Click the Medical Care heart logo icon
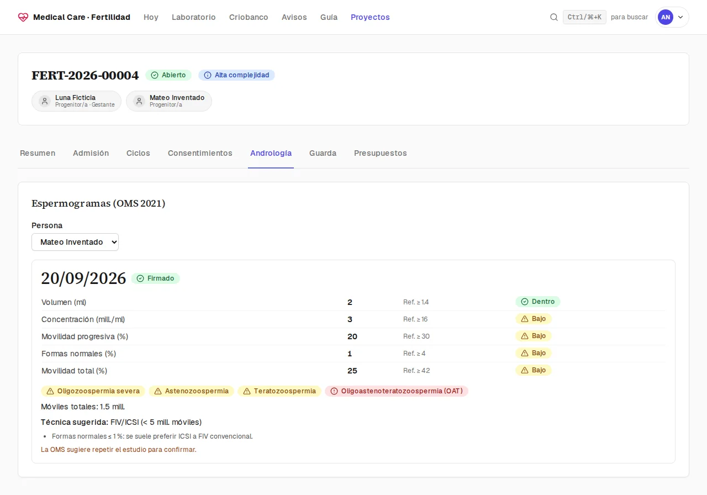The height and width of the screenshot is (495, 707). [23, 17]
